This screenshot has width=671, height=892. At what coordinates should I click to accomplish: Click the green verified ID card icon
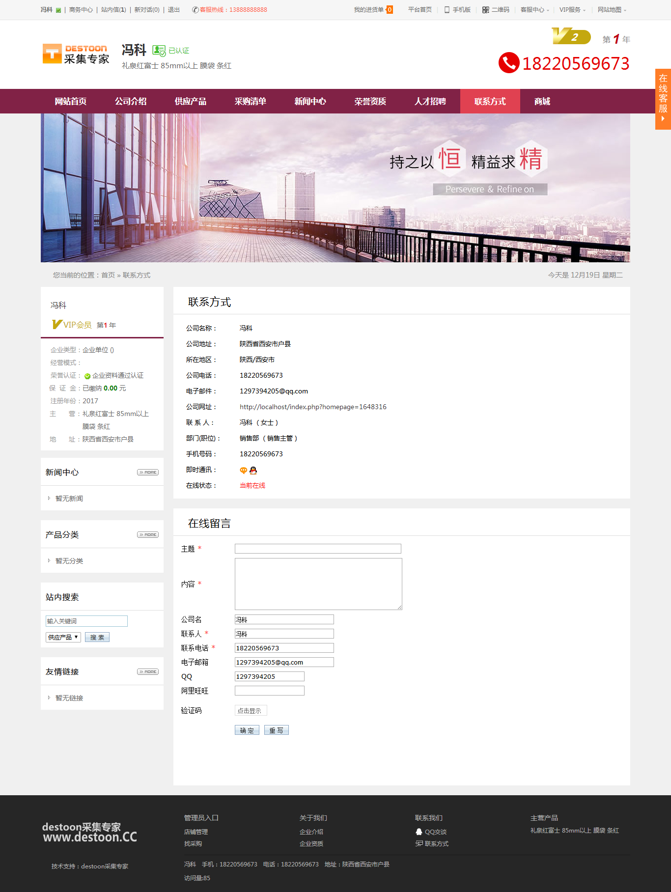(159, 51)
